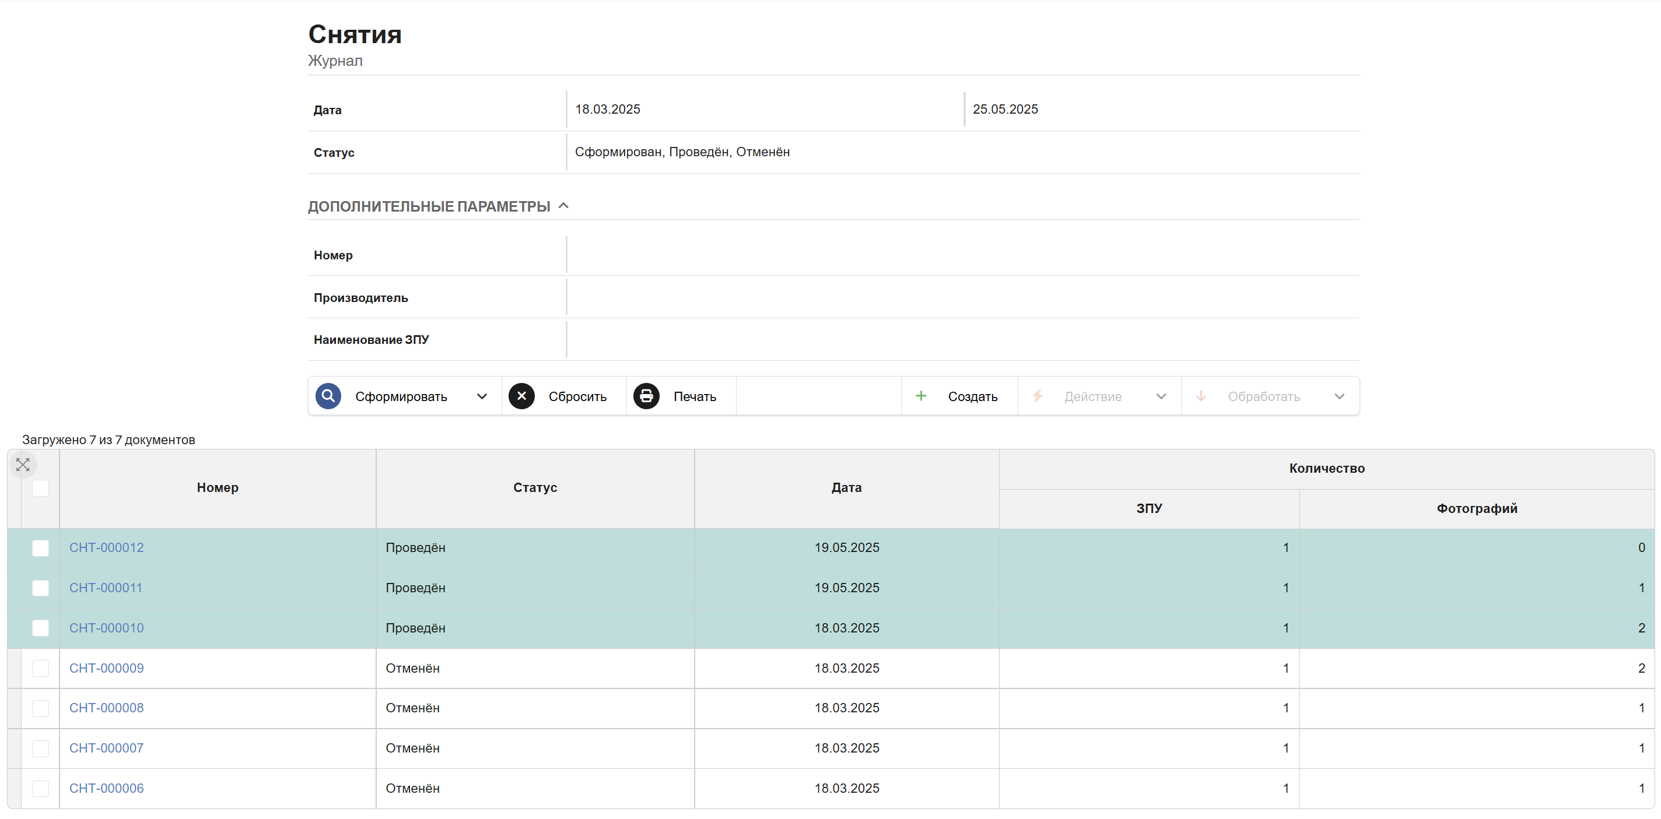Open document link СНТ-000008
The height and width of the screenshot is (819, 1661).
coord(106,708)
